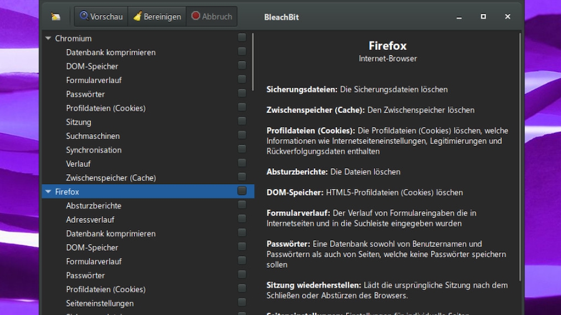Image resolution: width=561 pixels, height=315 pixels.
Task: Select Chromium Zwischenspeicher (Cache) entry
Action: [x=111, y=178]
